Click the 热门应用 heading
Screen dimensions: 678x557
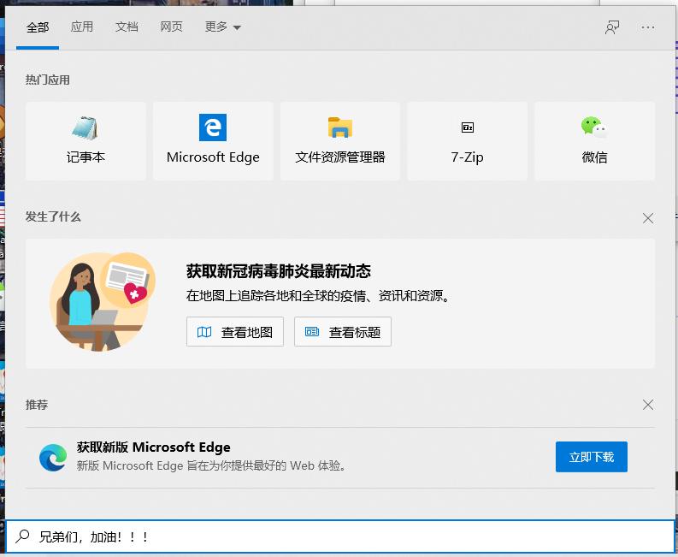(x=48, y=80)
